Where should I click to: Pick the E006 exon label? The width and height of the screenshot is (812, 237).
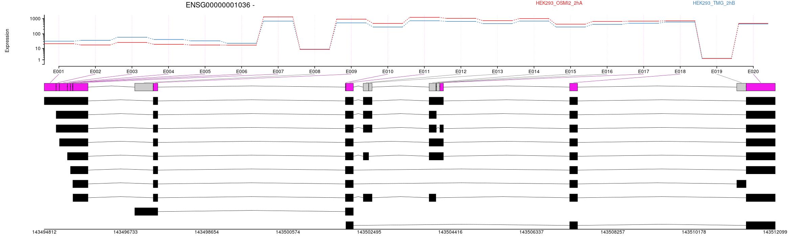[x=242, y=72]
